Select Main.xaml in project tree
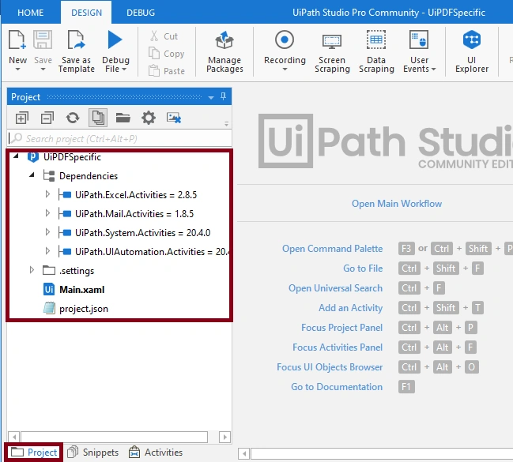This screenshot has width=513, height=462. [81, 289]
